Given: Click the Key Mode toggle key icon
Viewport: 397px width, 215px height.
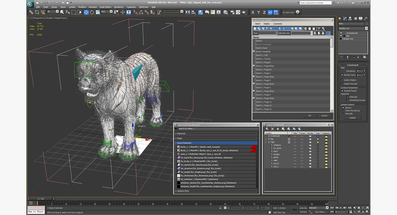Looking at the screenshot, I should [295, 210].
